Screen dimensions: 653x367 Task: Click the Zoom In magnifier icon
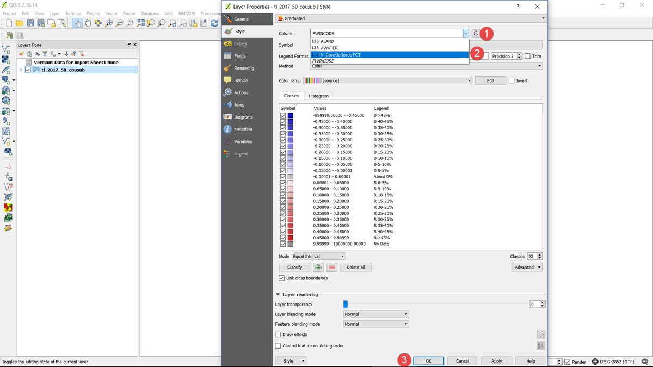[109, 23]
